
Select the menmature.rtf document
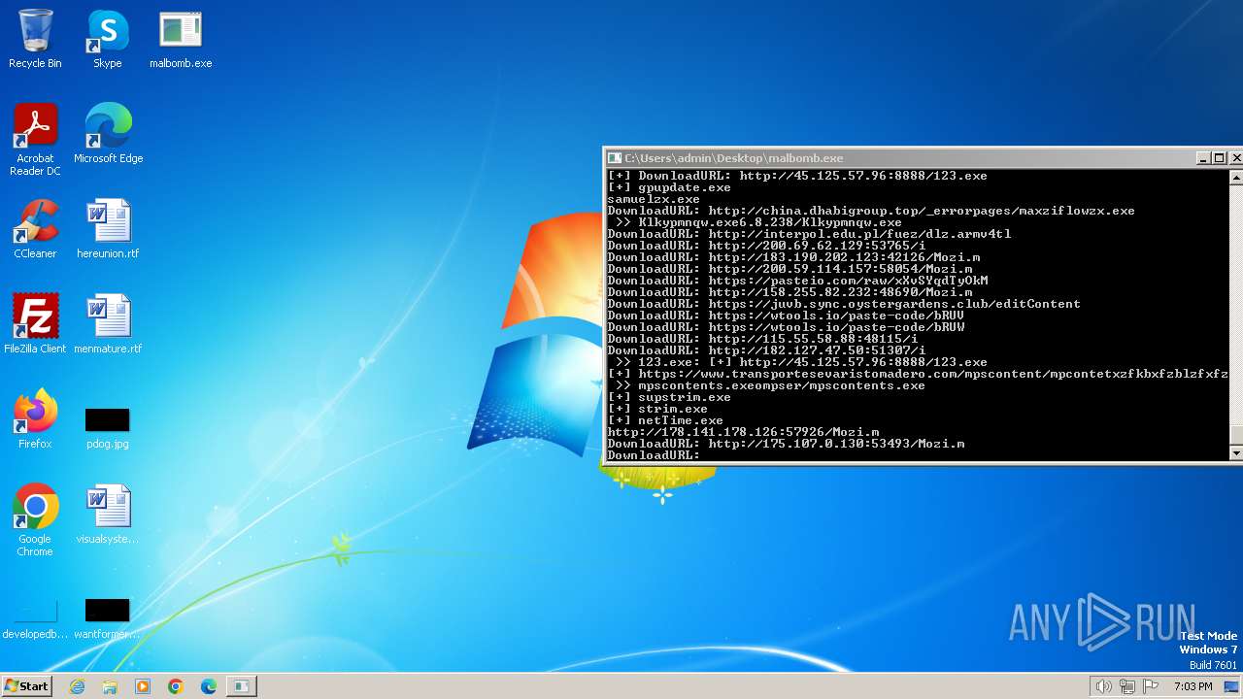(108, 324)
